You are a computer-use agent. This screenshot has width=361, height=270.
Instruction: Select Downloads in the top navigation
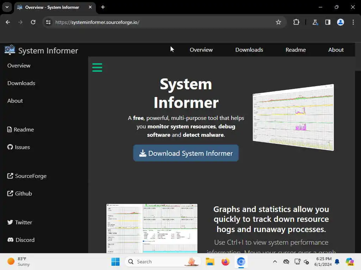249,50
